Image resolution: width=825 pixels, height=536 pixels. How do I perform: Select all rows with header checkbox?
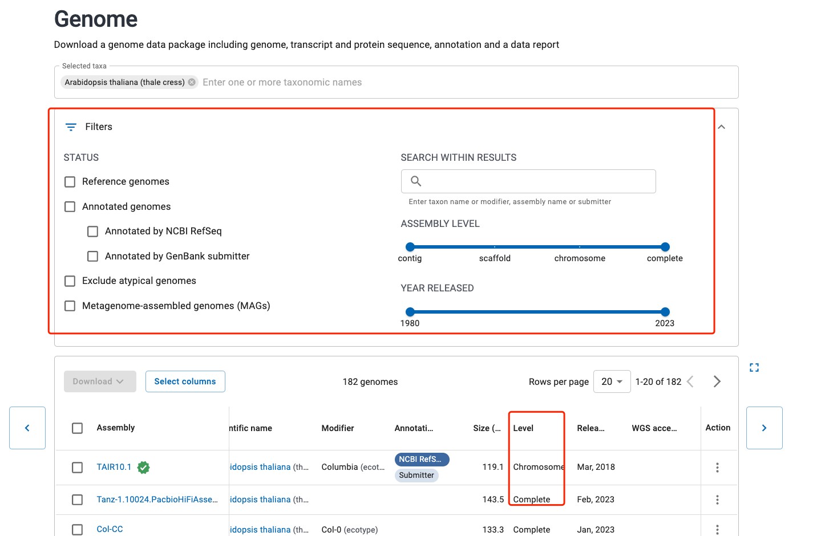click(x=78, y=428)
